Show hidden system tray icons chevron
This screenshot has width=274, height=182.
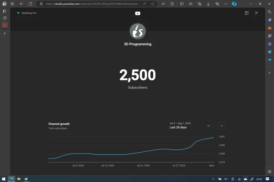tap(214, 179)
